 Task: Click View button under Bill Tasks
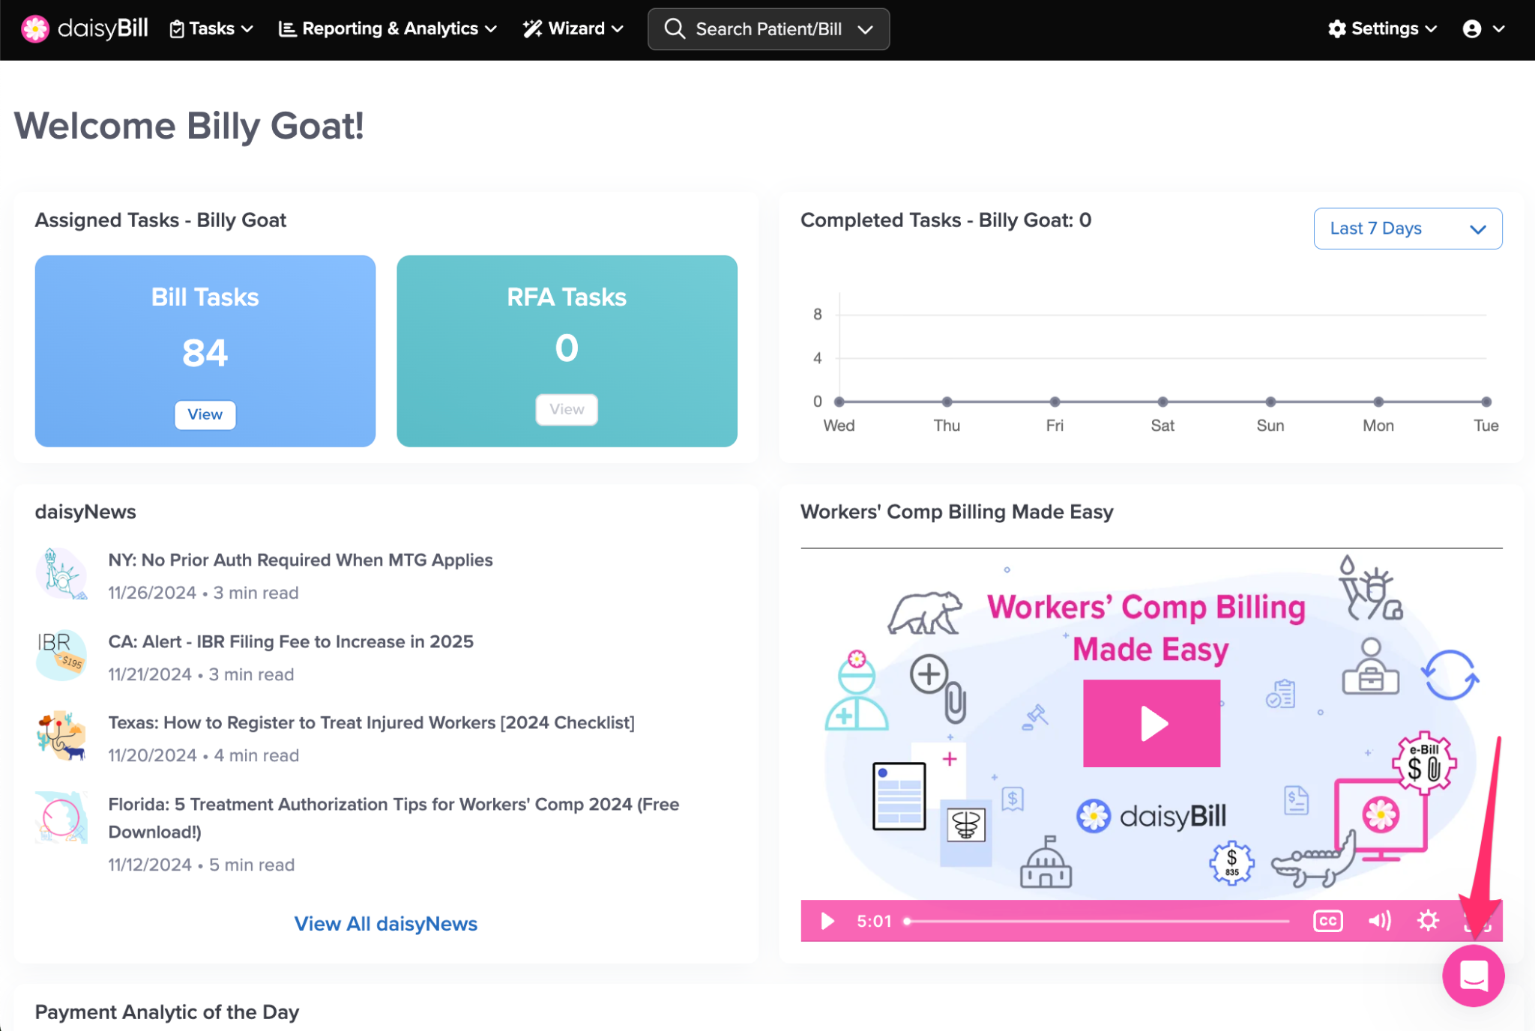pyautogui.click(x=205, y=414)
